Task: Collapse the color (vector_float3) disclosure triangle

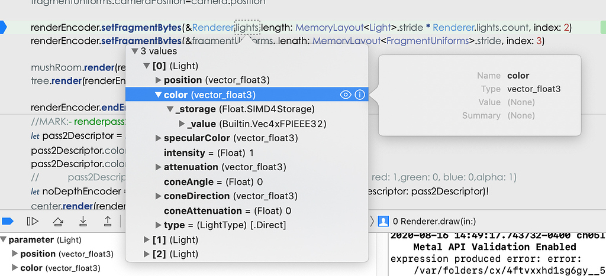Action: click(158, 95)
